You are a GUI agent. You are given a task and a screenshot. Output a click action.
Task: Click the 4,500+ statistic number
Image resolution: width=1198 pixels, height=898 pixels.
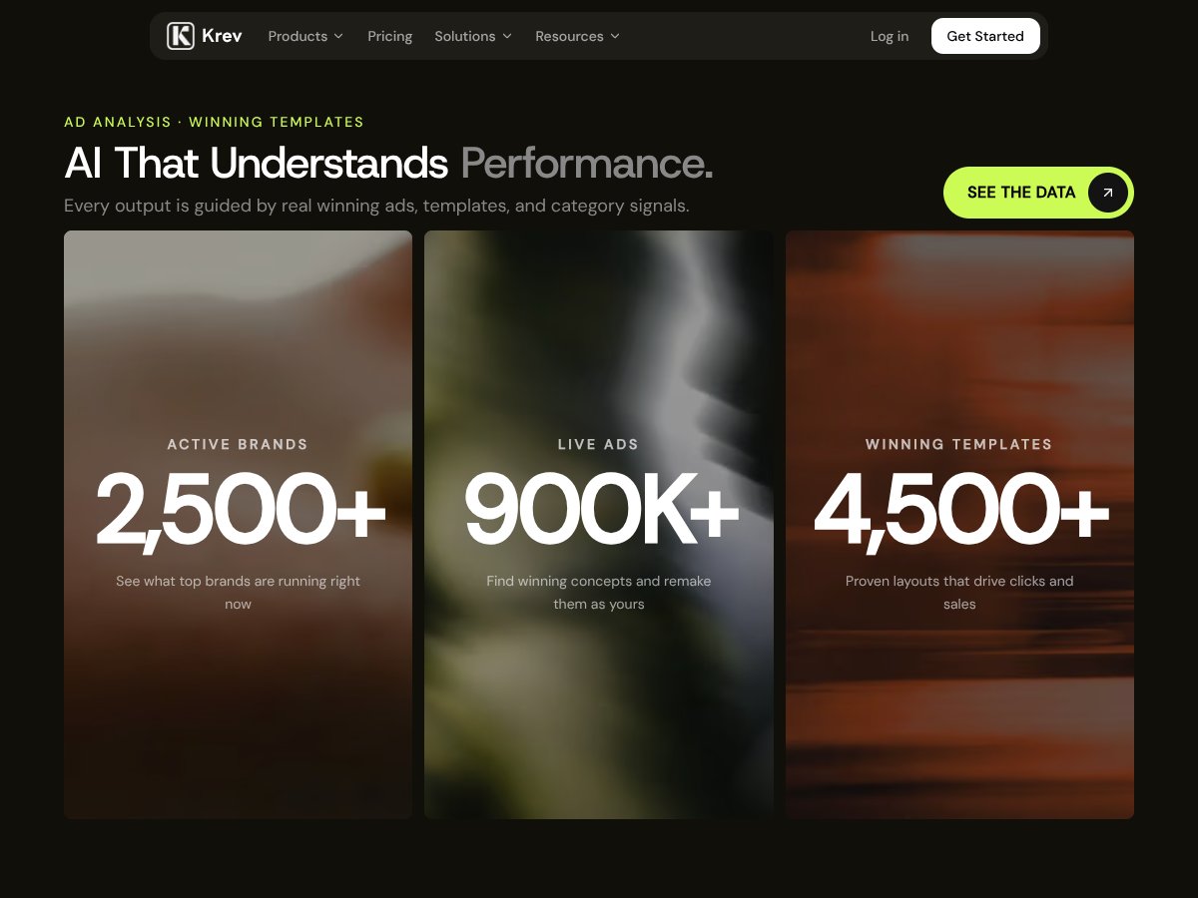click(x=960, y=510)
